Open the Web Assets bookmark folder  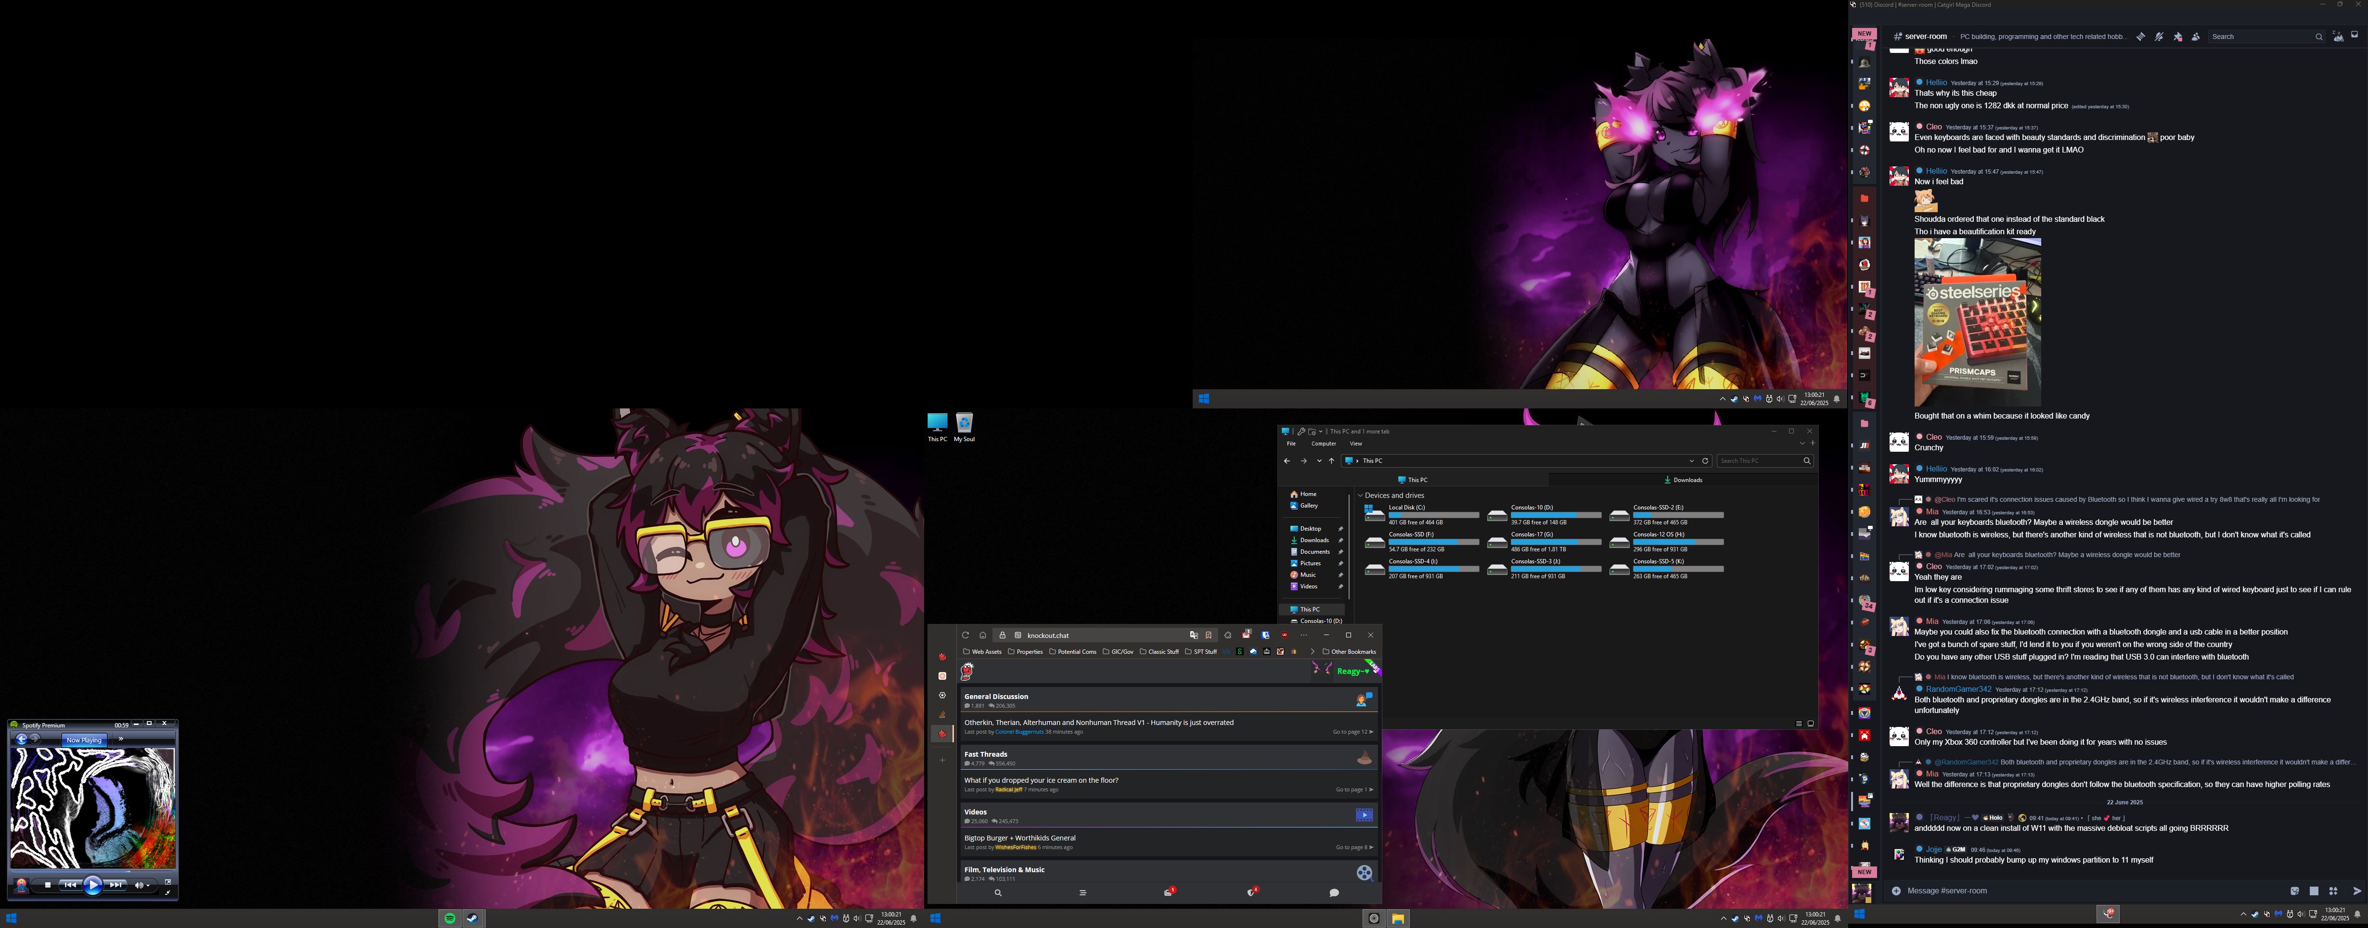point(982,651)
